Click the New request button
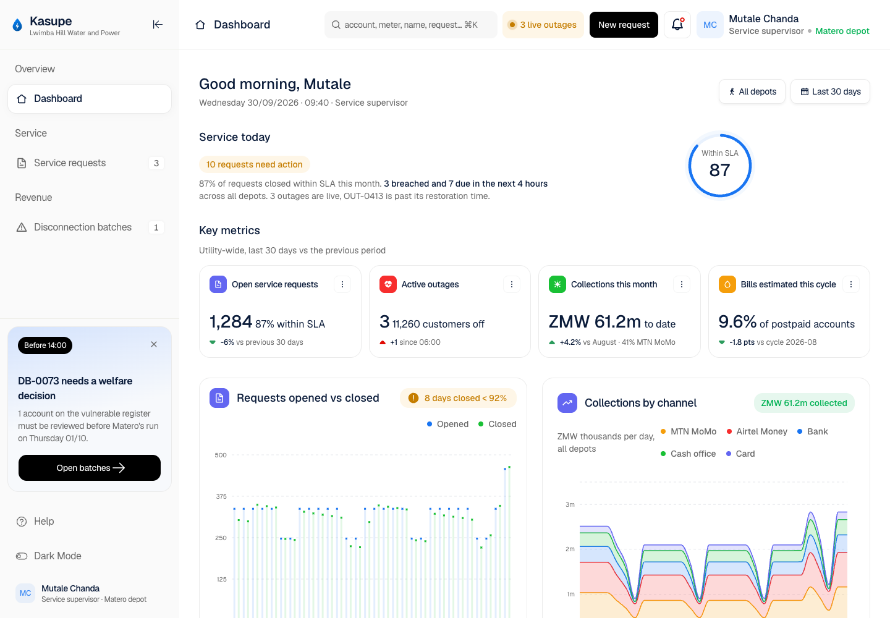This screenshot has width=890, height=618. (624, 25)
